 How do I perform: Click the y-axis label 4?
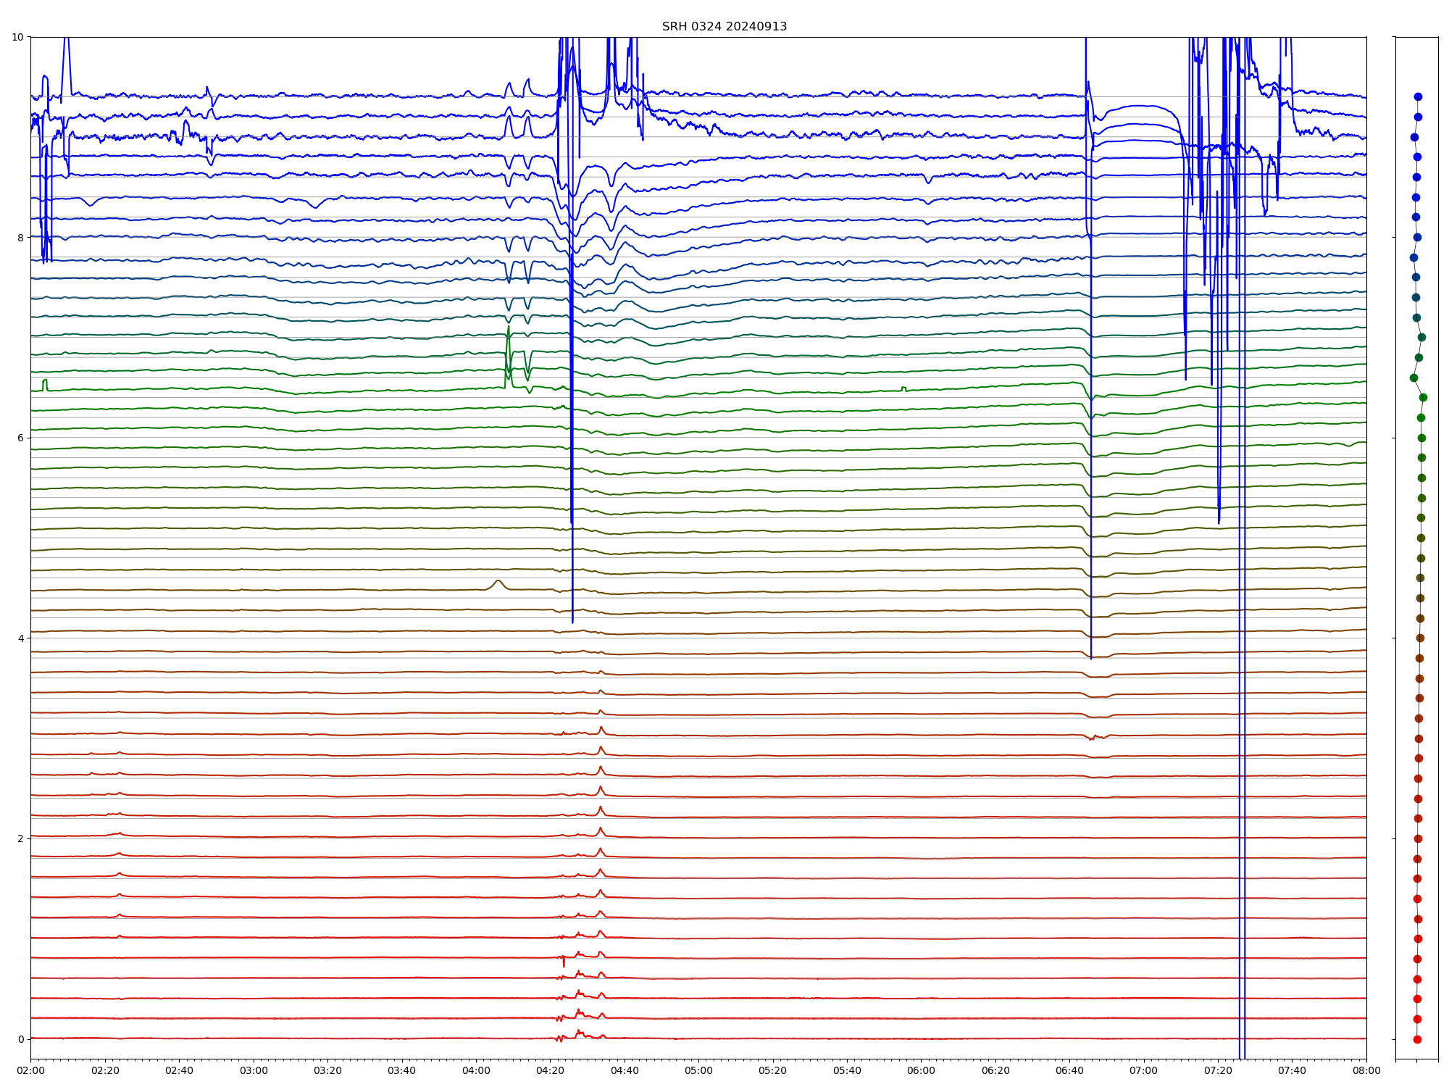[20, 638]
